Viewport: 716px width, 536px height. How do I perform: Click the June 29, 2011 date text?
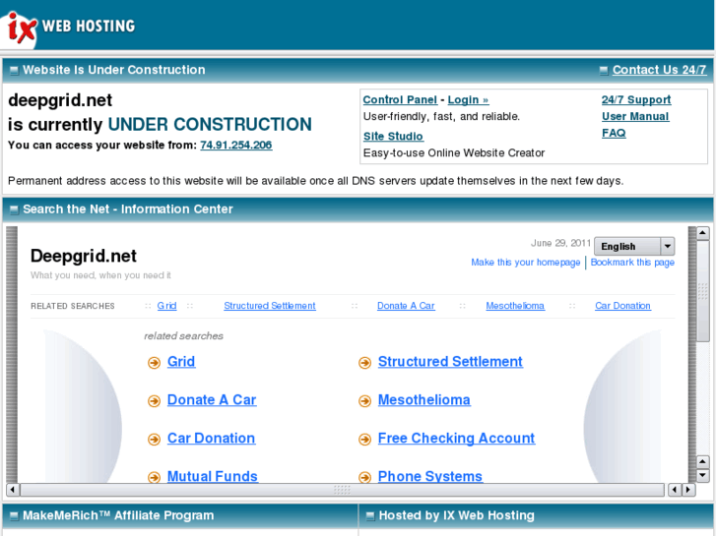click(560, 243)
